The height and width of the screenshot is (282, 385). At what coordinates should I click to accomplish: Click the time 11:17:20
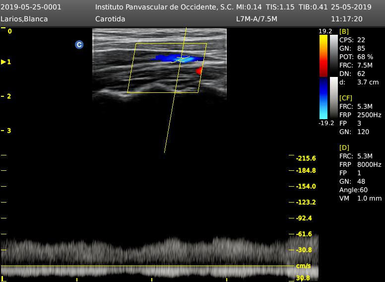point(347,19)
